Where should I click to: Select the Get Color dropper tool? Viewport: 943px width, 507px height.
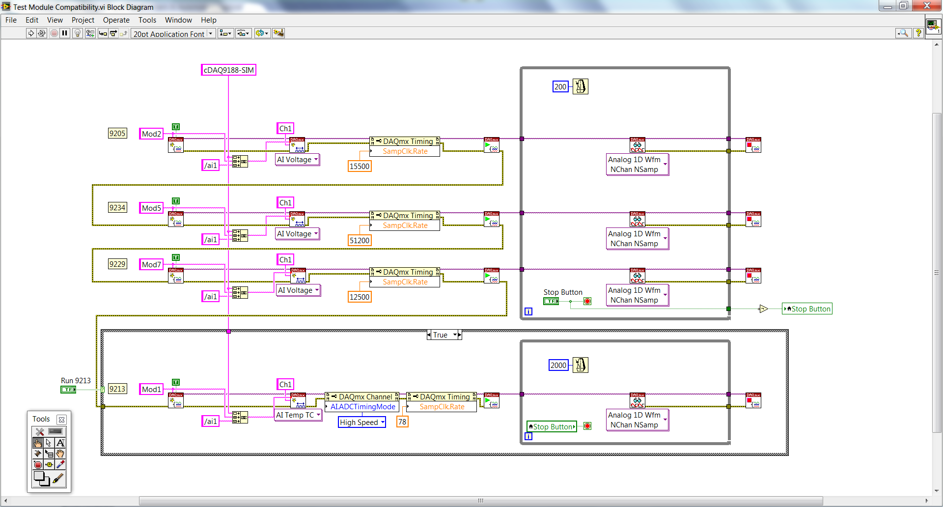coord(60,464)
